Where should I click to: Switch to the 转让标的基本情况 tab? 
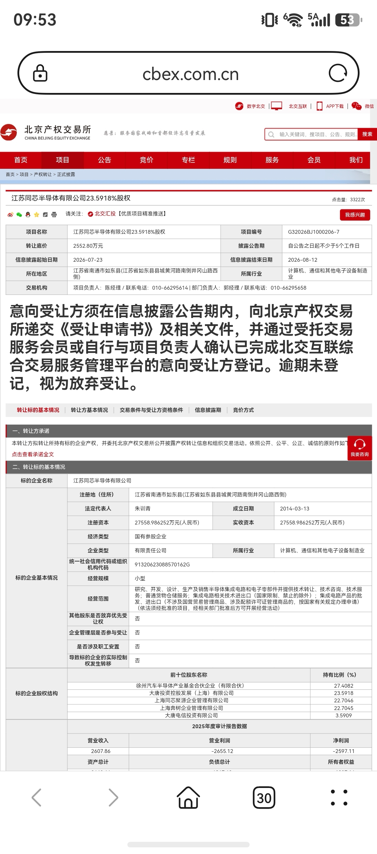click(38, 410)
